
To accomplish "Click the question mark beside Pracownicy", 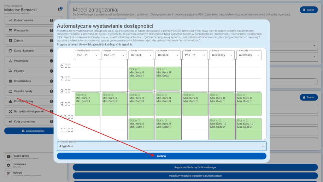I will click(x=51, y=61).
